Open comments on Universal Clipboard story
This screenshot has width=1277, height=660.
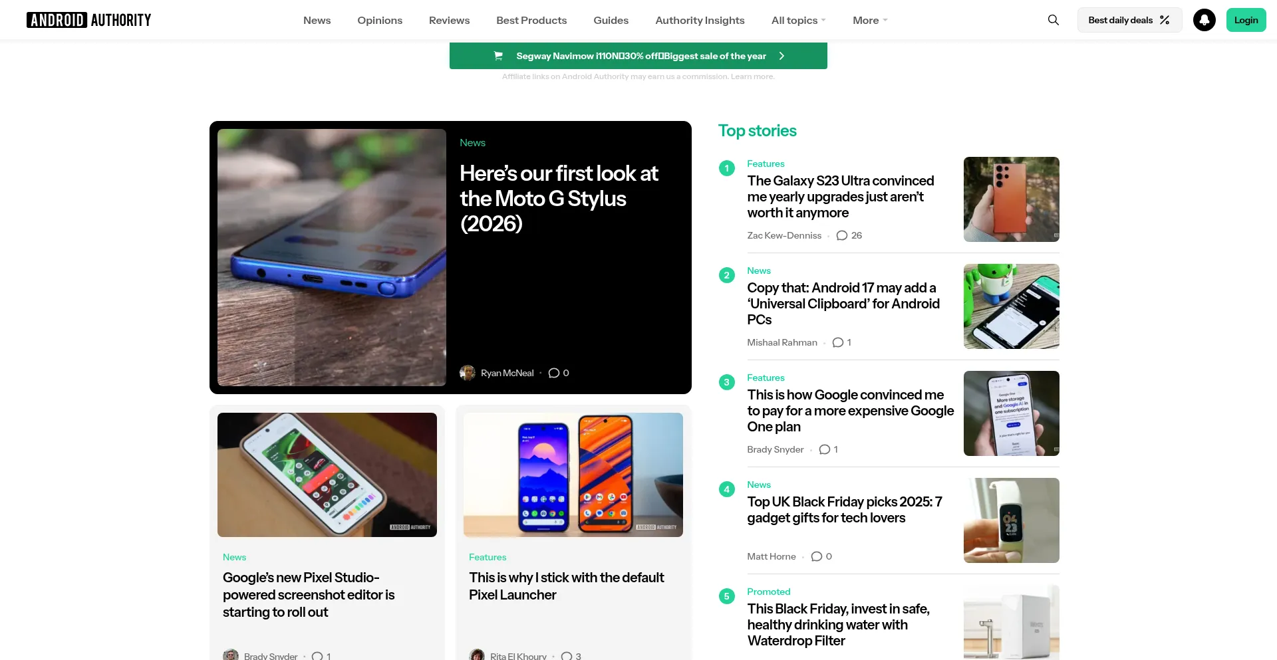(842, 342)
